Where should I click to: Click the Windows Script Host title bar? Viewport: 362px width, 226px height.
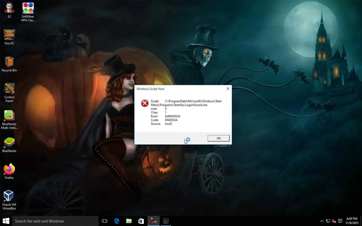183,89
